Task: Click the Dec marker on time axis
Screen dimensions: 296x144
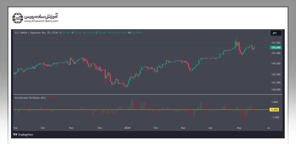Action: (100, 128)
